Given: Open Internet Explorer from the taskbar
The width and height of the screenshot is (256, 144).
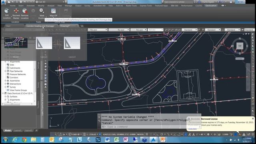Looking at the screenshot, I should coord(15,140).
